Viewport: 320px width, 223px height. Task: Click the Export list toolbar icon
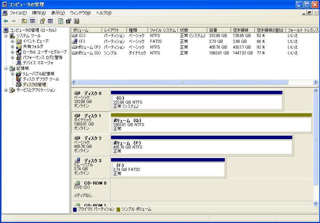tap(68, 21)
